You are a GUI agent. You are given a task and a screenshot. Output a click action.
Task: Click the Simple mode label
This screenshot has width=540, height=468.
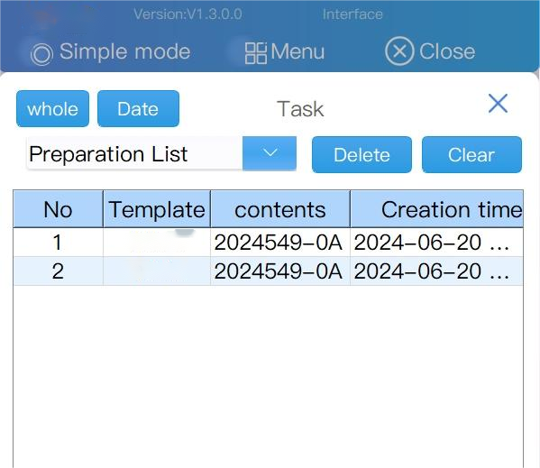pos(125,51)
